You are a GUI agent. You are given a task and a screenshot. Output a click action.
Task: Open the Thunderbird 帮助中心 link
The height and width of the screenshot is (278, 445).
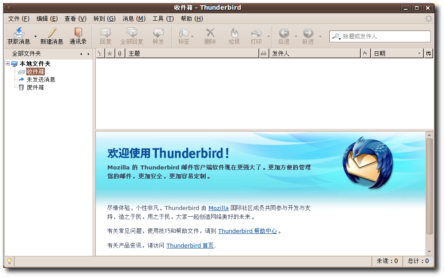point(248,231)
